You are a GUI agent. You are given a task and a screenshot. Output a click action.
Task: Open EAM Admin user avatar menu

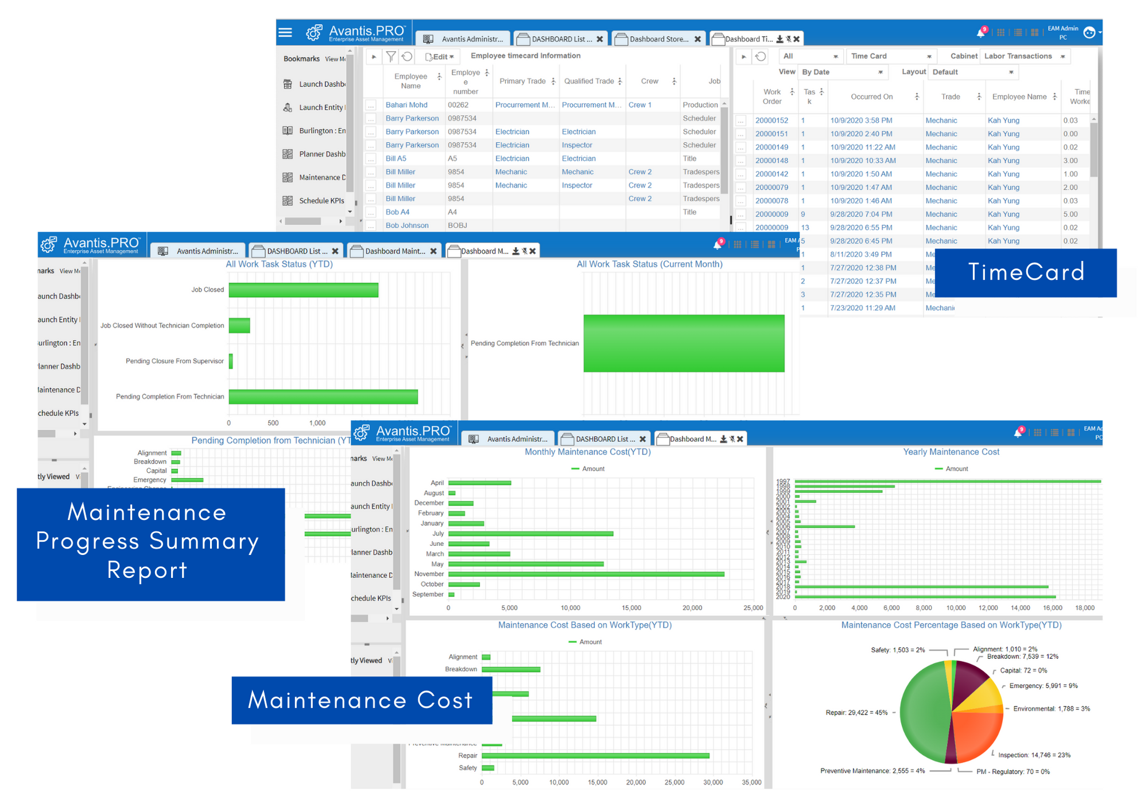click(x=1089, y=33)
